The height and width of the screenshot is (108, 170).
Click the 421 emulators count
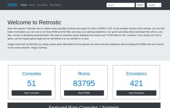pyautogui.click(x=136, y=83)
